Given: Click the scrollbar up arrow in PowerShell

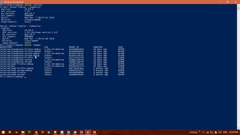Looking at the screenshot, I should tap(238, 5).
